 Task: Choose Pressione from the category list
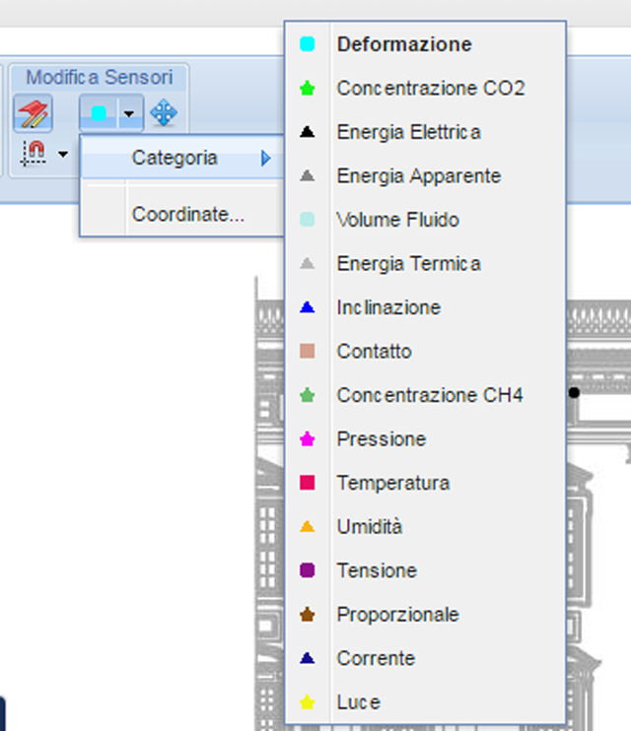[381, 439]
